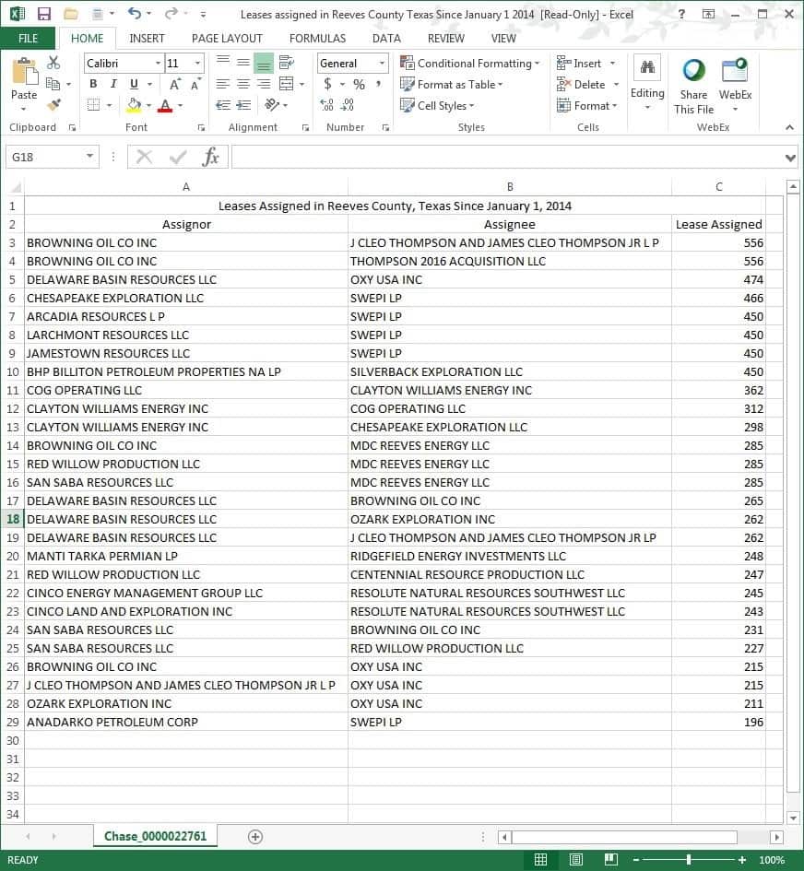Open the Format cells dropdown

[x=586, y=105]
